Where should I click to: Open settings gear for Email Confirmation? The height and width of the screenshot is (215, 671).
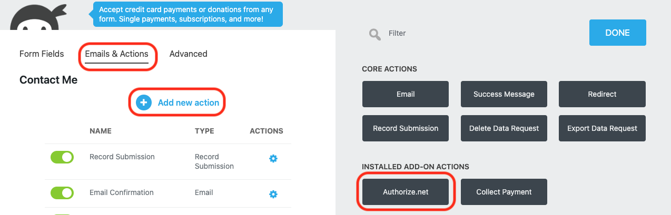point(273,194)
